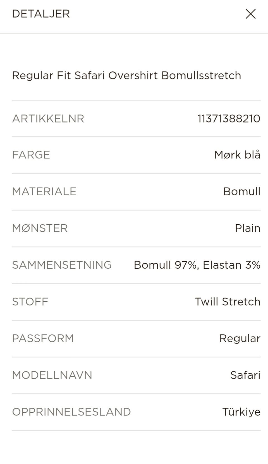Click the MØNSTER label

[40, 228]
